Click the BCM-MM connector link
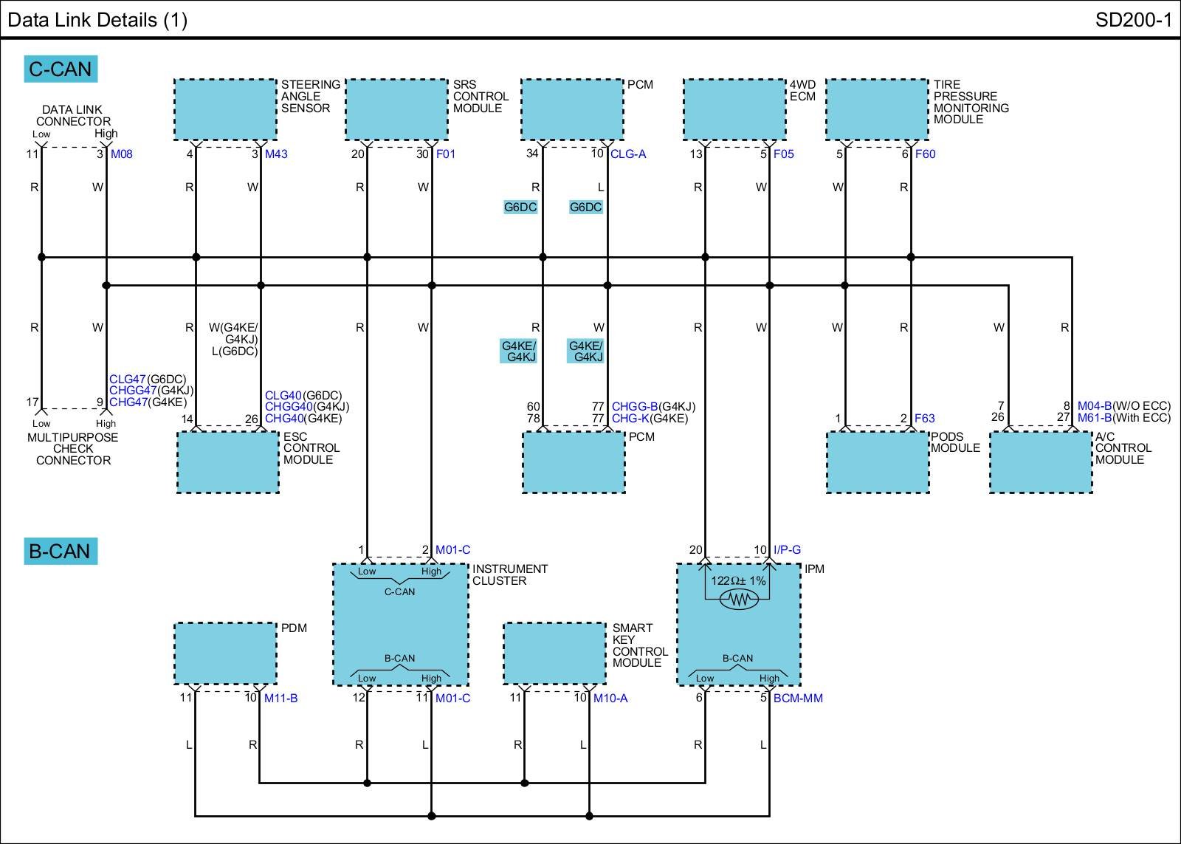The image size is (1181, 844). 798,699
